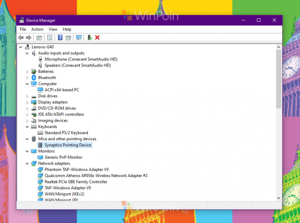Select WAN Miniport (IKEv2)
The image size is (300, 223).
click(x=64, y=194)
